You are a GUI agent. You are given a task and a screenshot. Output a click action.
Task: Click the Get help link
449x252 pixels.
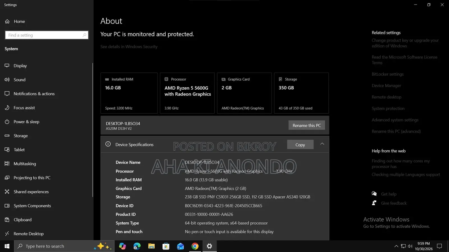tap(389, 194)
